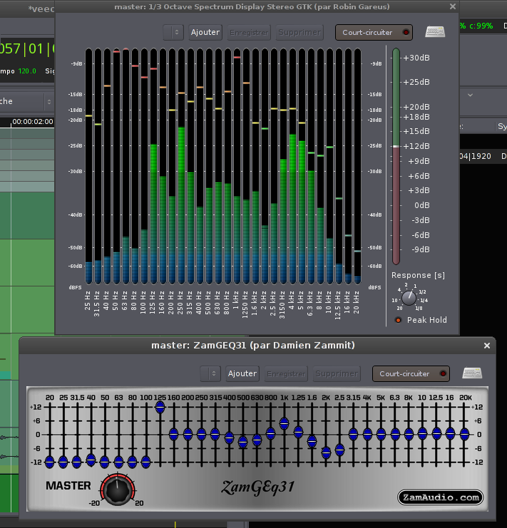507x528 pixels.
Task: Open preset dropdown in ZamGEQ31 window
Action: [210, 373]
